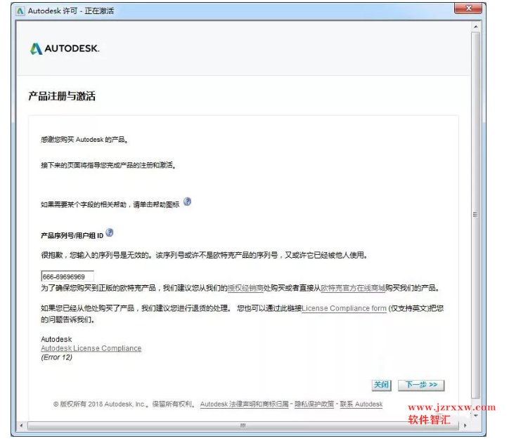Click the (Error 12) text
The height and width of the screenshot is (441, 509).
(56, 357)
